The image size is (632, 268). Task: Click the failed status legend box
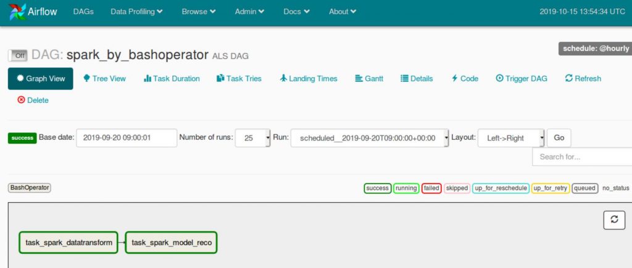click(x=431, y=188)
